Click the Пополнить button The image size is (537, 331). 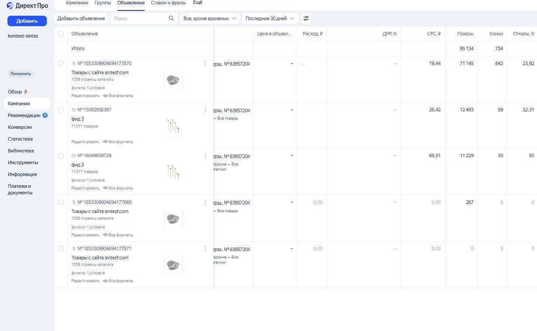click(x=21, y=74)
